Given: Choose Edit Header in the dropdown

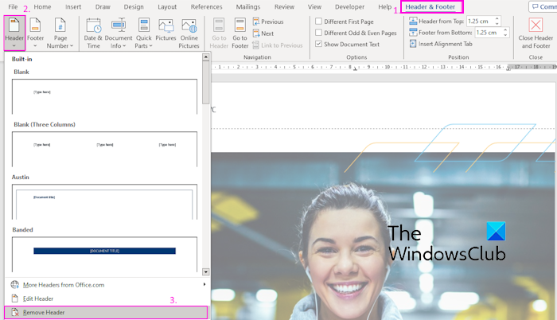Looking at the screenshot, I should pos(38,299).
